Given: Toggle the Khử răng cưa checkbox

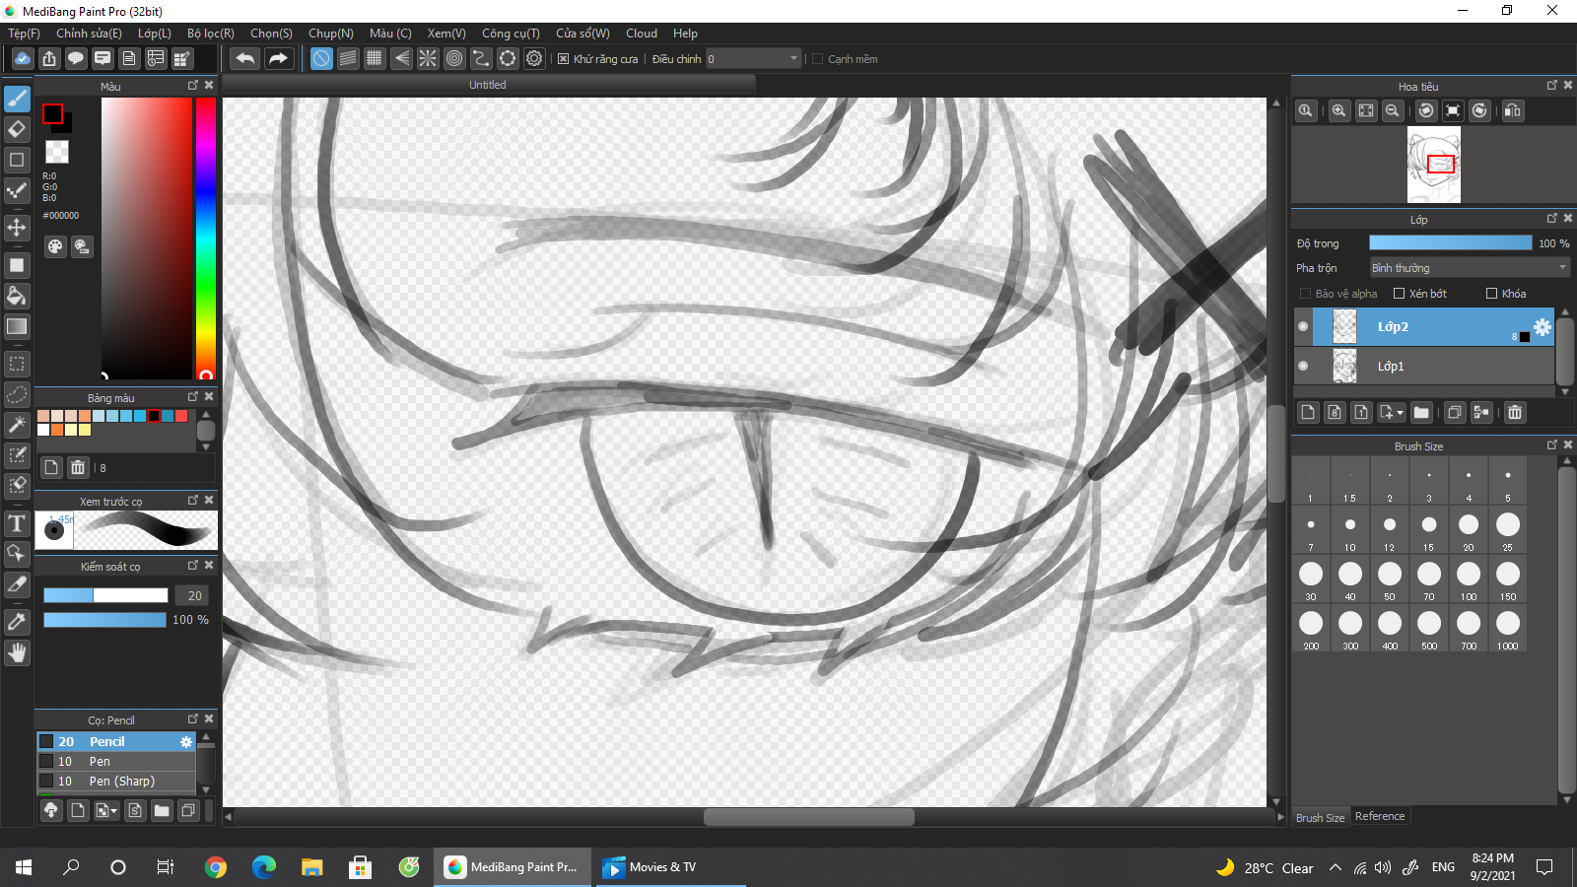Looking at the screenshot, I should click(x=564, y=59).
